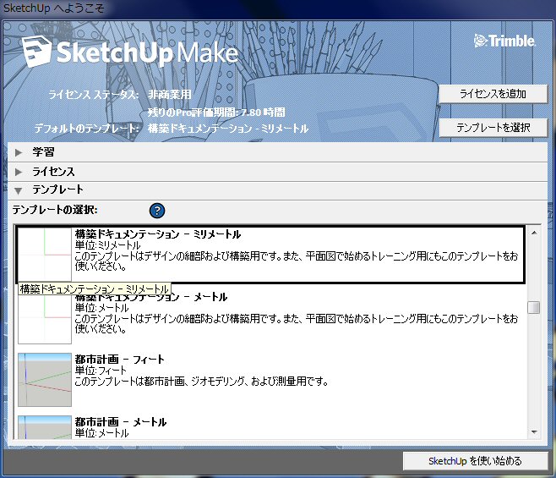Open the 学習 section header
The image size is (556, 478).
point(278,152)
